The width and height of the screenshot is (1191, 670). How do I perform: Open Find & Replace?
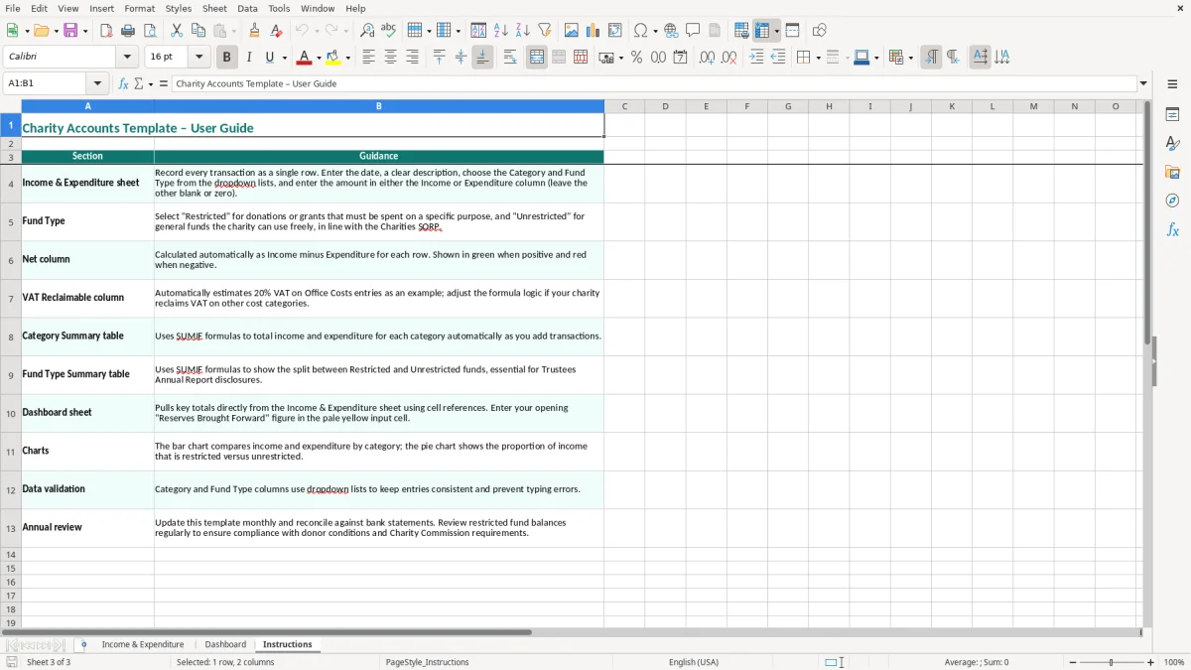coord(367,31)
